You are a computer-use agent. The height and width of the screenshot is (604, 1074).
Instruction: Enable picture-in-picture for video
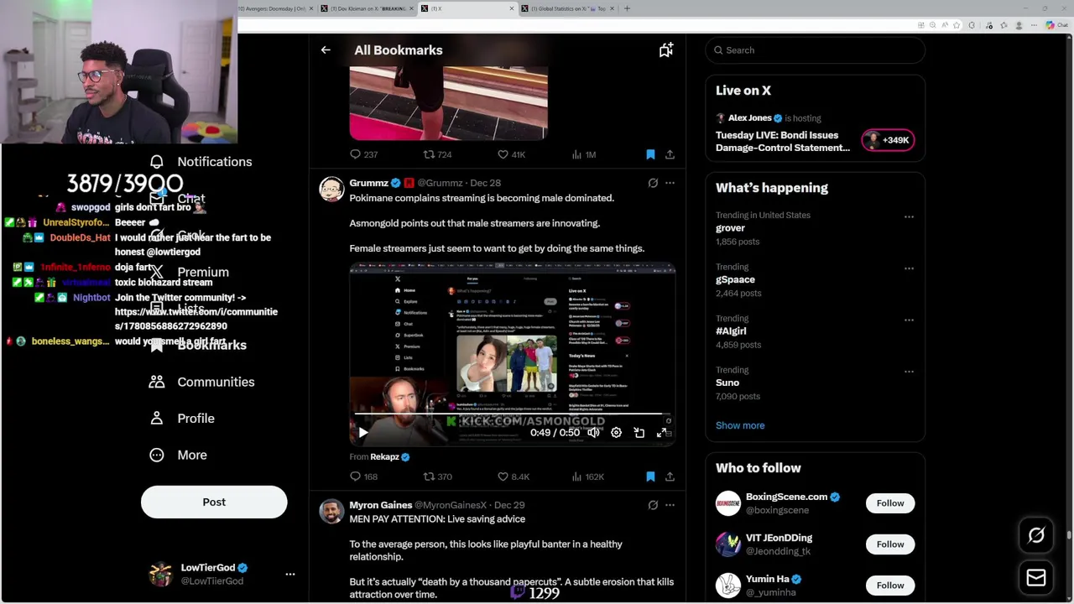639,433
